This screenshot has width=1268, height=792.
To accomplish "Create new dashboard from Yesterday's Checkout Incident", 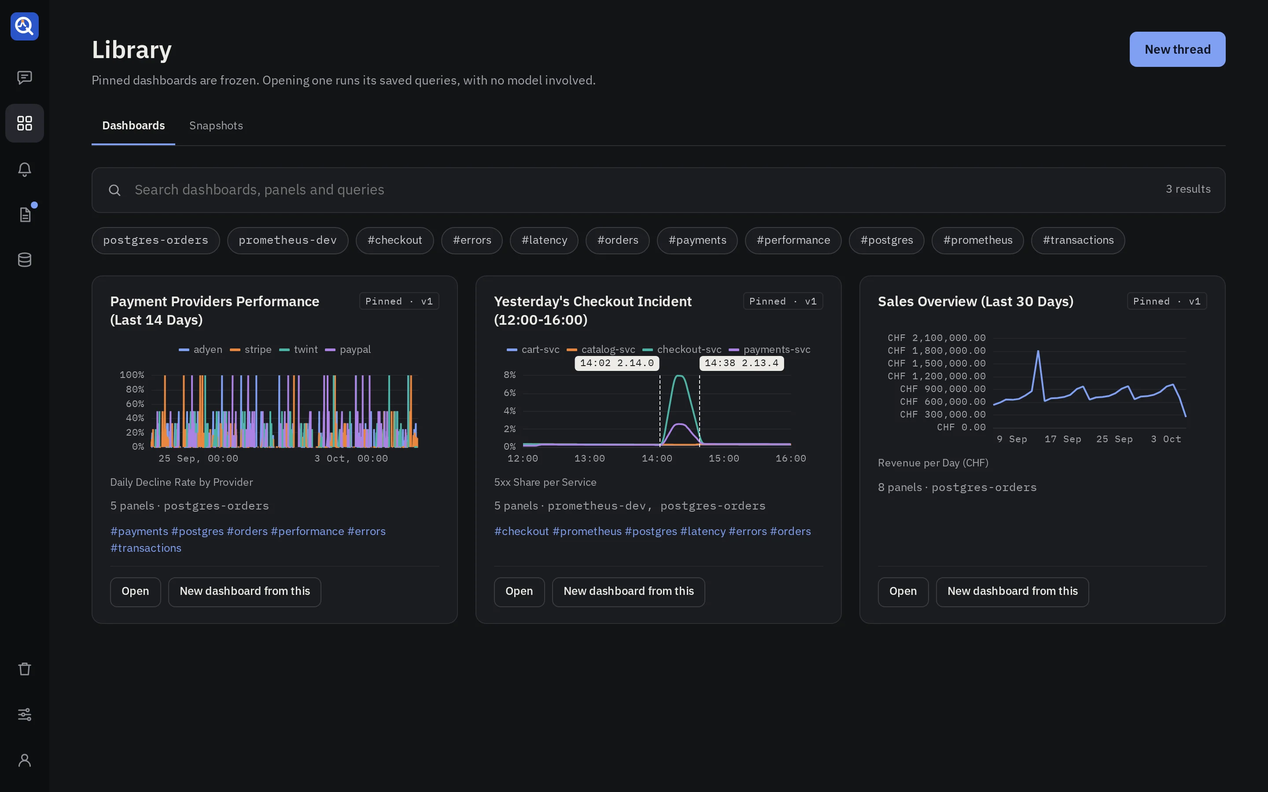I will 628,592.
